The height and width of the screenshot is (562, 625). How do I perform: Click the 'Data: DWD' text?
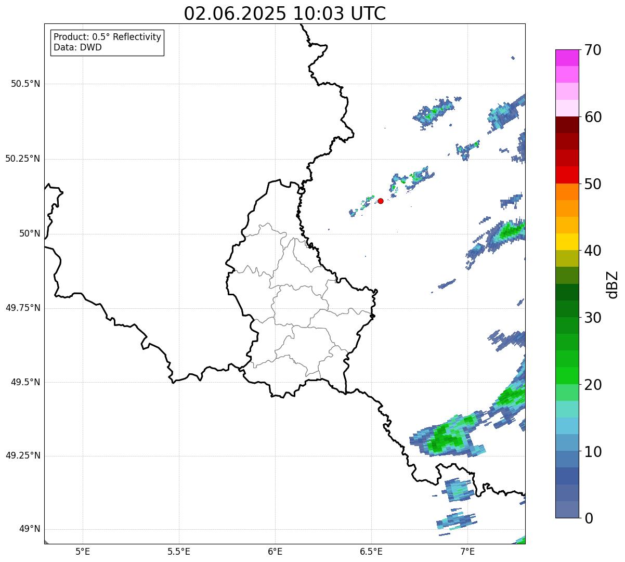click(77, 48)
